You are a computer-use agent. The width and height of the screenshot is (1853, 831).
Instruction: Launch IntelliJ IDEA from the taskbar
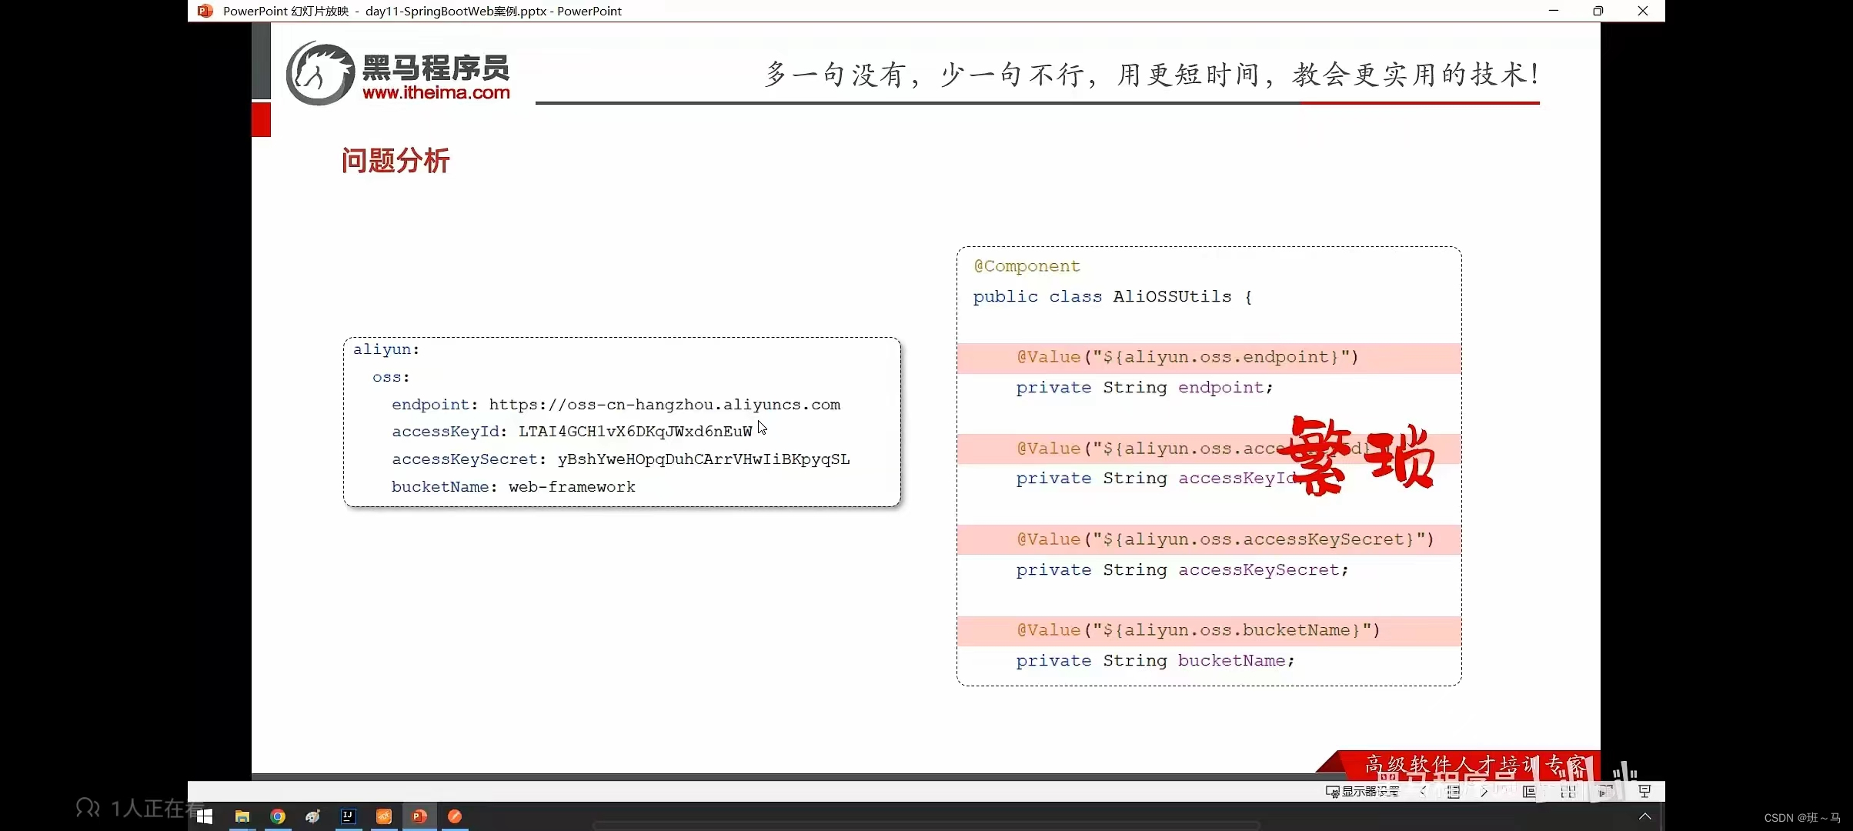tap(349, 817)
